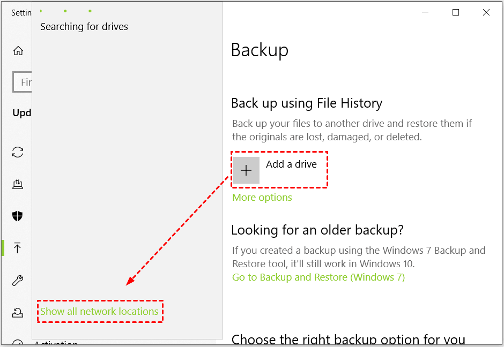Click the "Back up using File History" heading

coord(307,103)
